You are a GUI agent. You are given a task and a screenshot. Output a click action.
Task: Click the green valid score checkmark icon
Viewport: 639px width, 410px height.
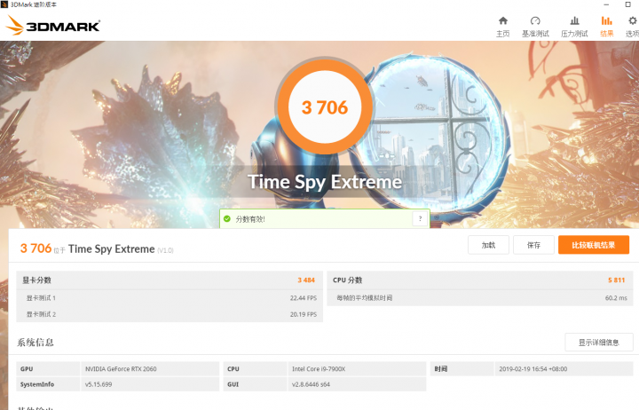(x=227, y=219)
